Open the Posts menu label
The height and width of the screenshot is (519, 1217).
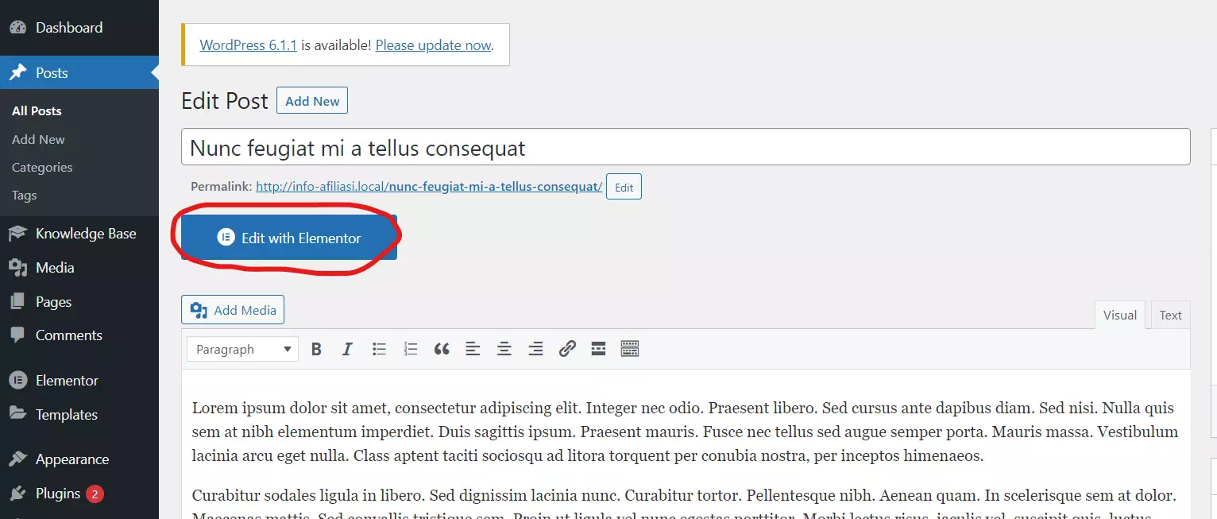coord(52,72)
